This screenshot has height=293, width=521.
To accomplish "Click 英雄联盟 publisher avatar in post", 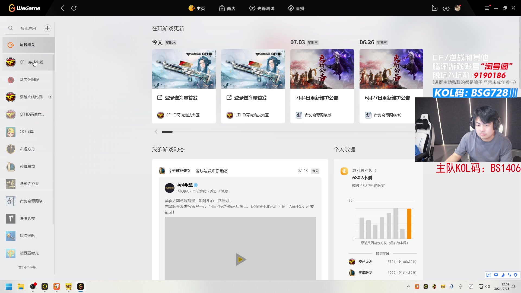I will coord(170,188).
